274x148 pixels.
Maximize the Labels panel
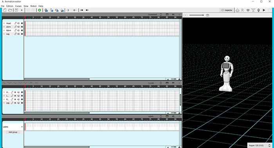click(x=167, y=116)
